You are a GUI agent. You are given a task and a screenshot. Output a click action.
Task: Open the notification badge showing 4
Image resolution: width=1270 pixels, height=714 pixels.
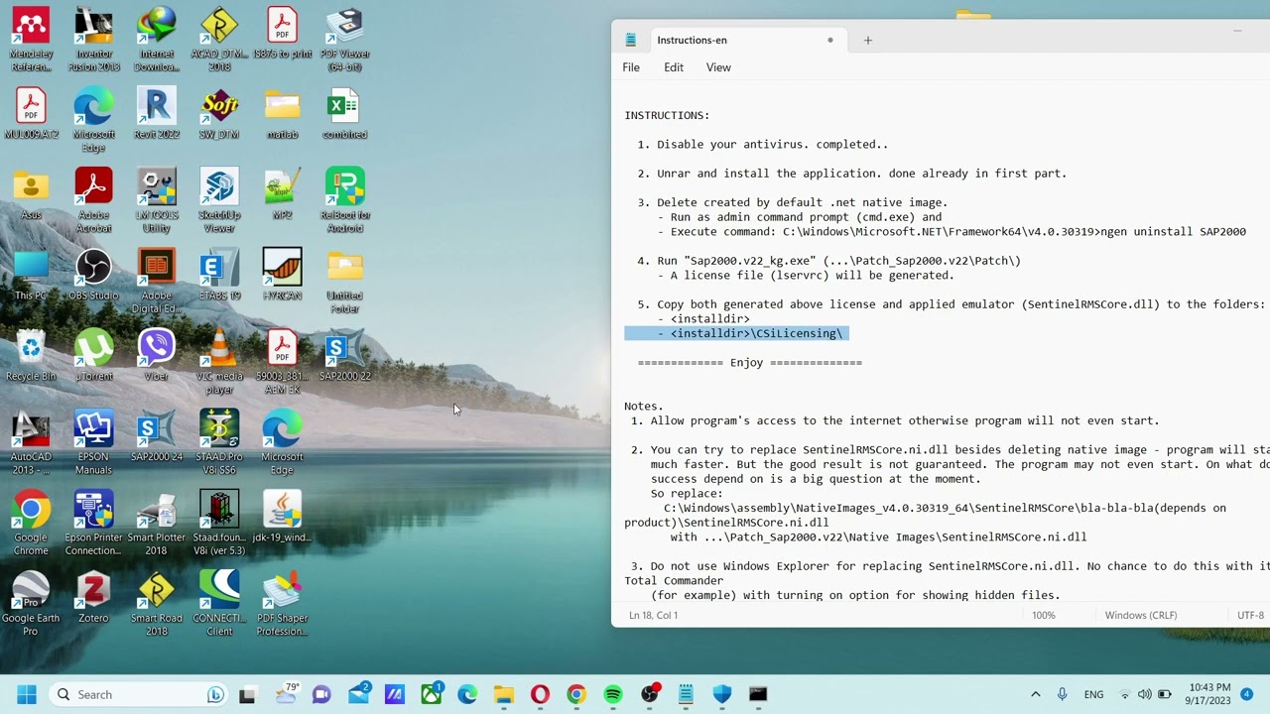point(1247,694)
